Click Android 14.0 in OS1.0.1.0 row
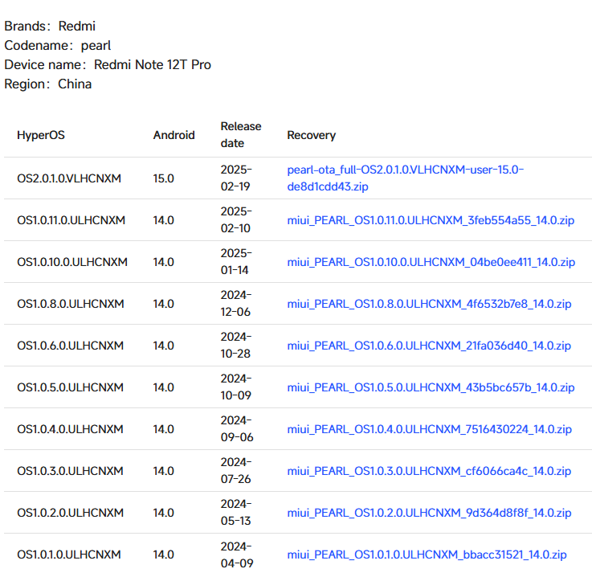 pos(163,555)
